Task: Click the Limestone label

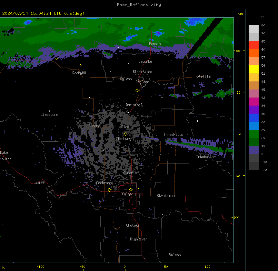Action: (49, 115)
